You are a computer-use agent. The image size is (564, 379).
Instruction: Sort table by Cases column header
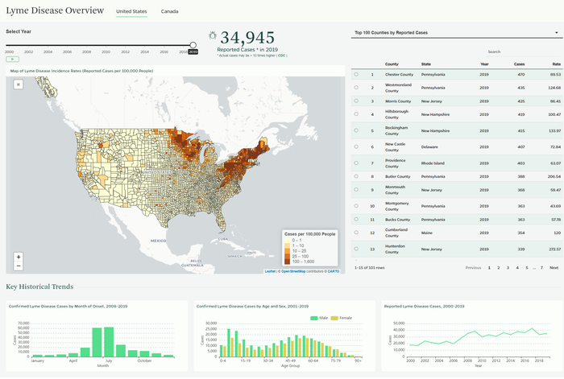pos(519,64)
